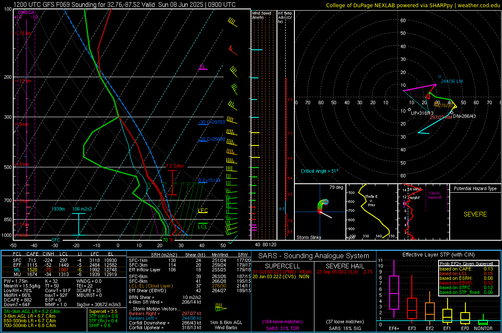Click the Sfc-3km AGL LR = 5.2 C/km line
This screenshot has height=333, width=502.
point(32,311)
